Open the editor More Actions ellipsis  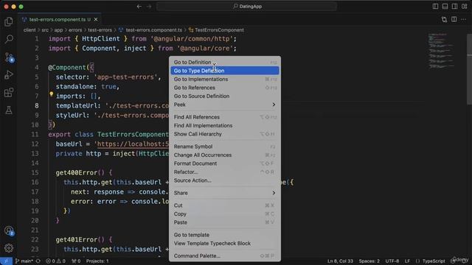tap(464, 20)
